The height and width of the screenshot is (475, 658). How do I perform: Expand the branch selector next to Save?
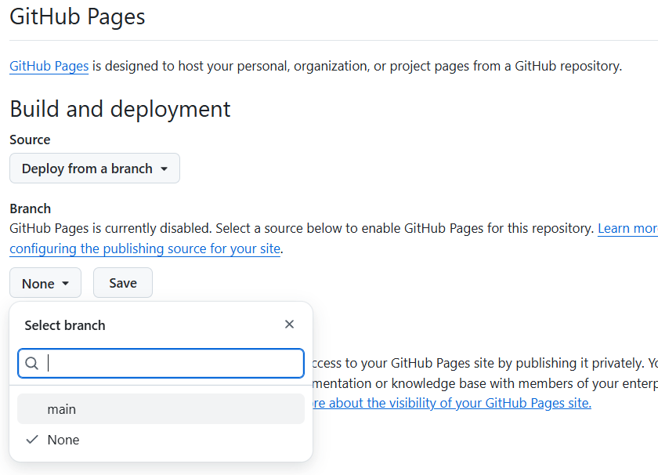tap(45, 283)
